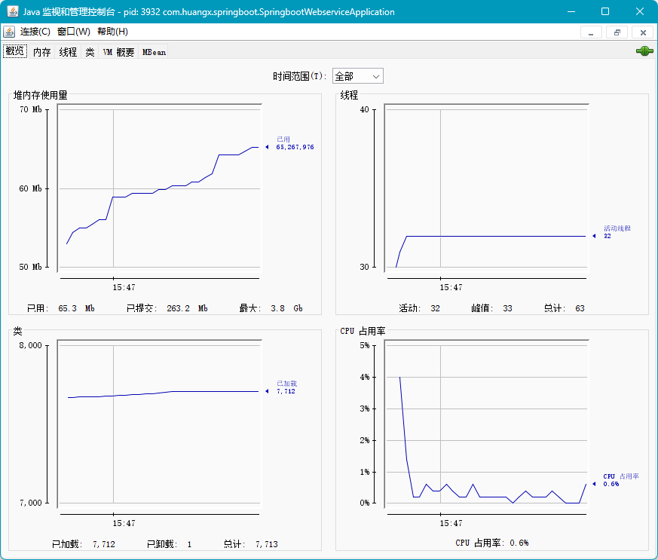Open the internal frame Java icon menu

9,32
